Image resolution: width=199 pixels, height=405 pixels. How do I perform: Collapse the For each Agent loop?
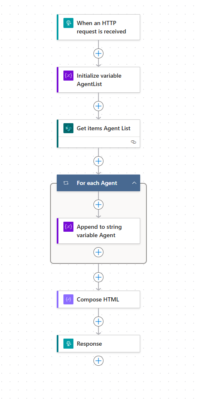click(x=134, y=183)
